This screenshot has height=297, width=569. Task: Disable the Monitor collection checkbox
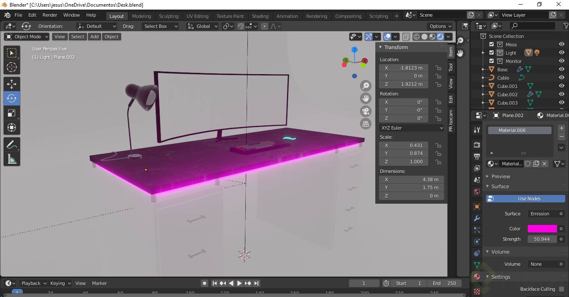[x=492, y=61]
